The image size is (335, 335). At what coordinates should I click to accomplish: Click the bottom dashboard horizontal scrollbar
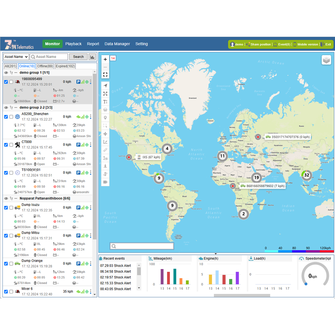242,296
